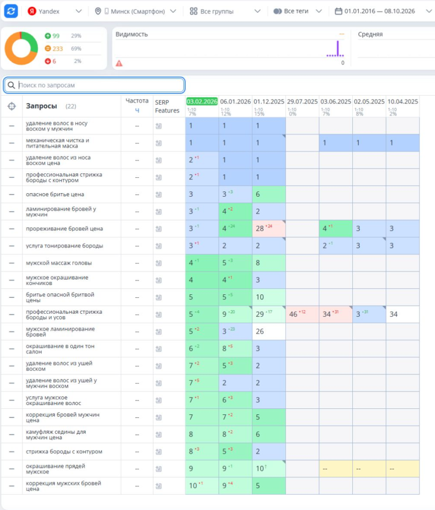Click the «SERP Features» column heading

point(167,107)
